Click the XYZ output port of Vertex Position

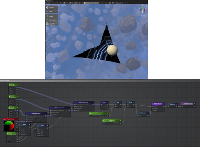coord(18,122)
